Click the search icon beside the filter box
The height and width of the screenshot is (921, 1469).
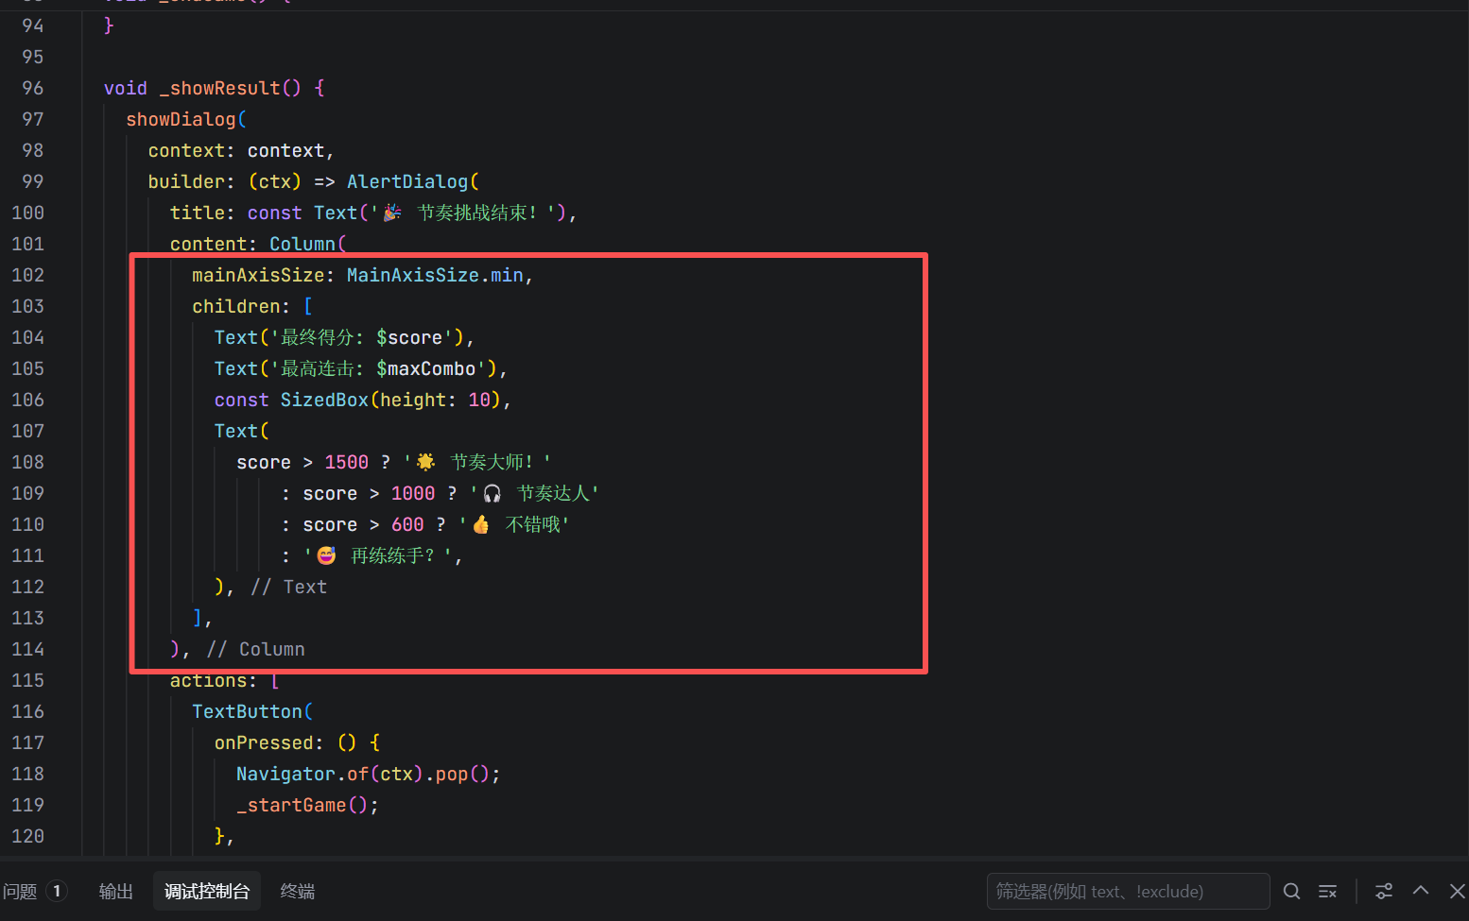[x=1291, y=891]
